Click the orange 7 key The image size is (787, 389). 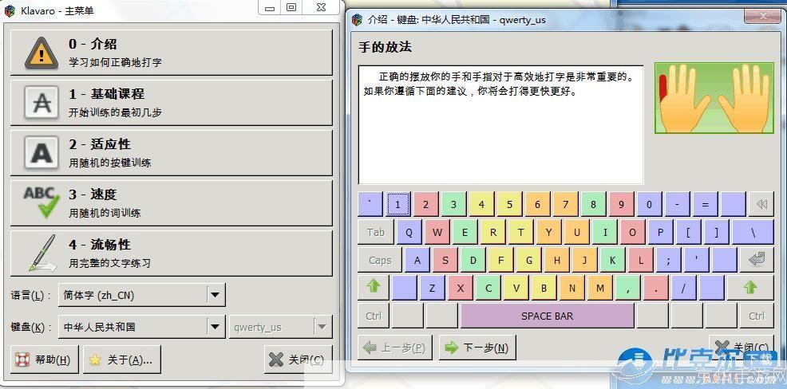point(566,205)
